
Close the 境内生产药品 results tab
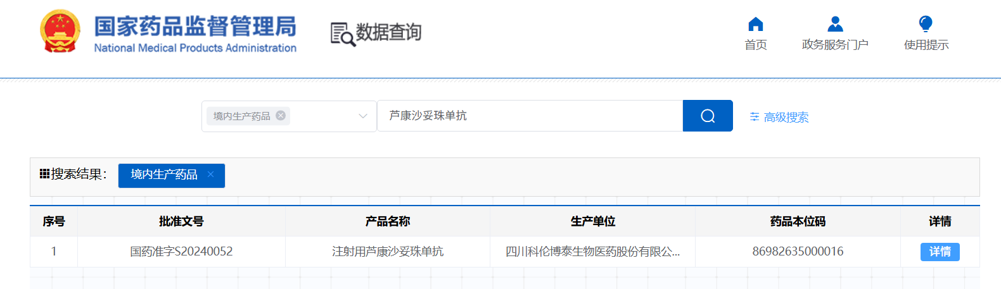[211, 175]
